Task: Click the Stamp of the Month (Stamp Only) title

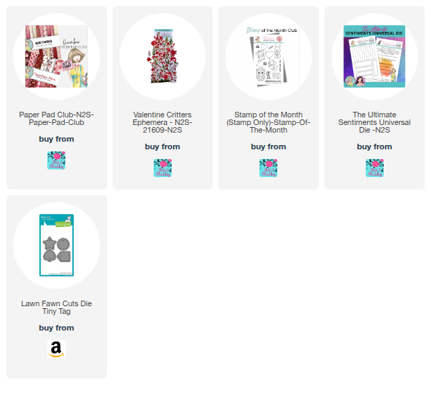Action: click(268, 122)
